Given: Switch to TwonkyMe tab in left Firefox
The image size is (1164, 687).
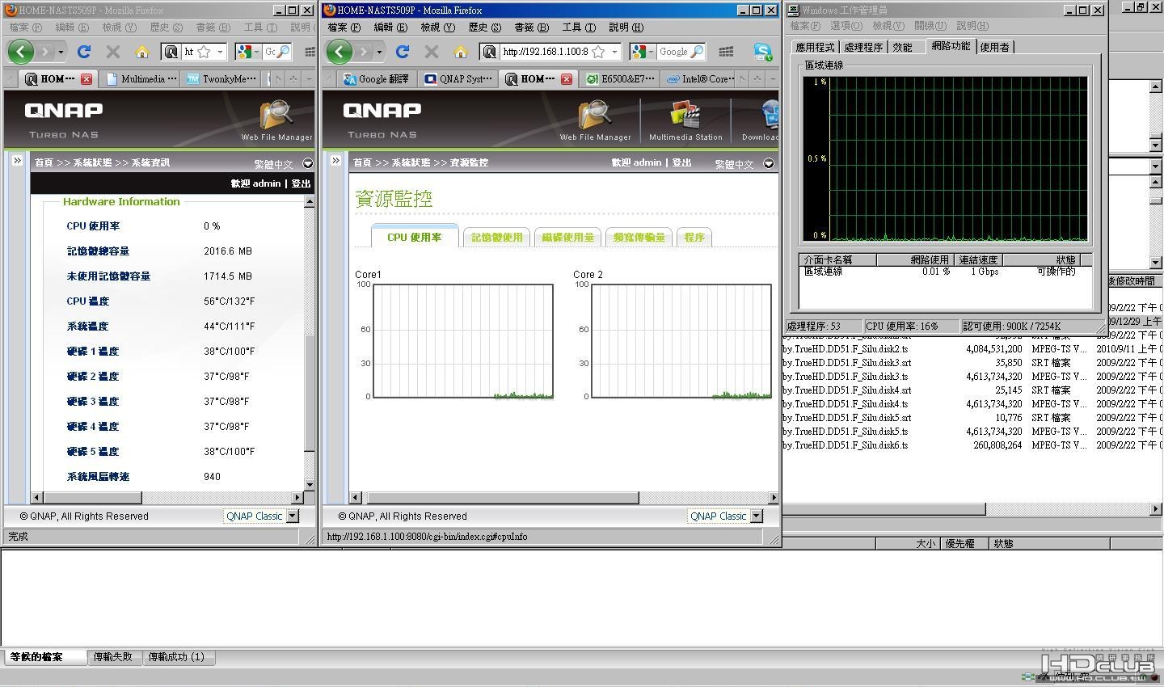Looking at the screenshot, I should tap(222, 79).
